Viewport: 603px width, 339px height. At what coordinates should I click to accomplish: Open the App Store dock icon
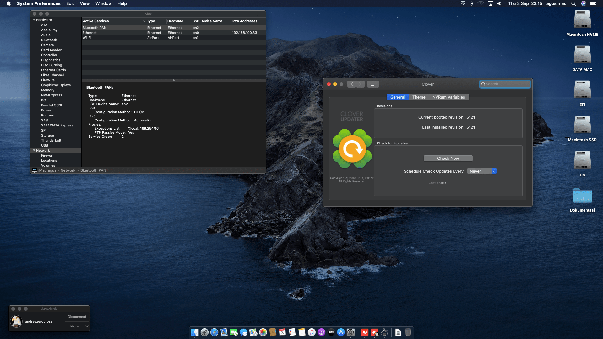point(341,332)
